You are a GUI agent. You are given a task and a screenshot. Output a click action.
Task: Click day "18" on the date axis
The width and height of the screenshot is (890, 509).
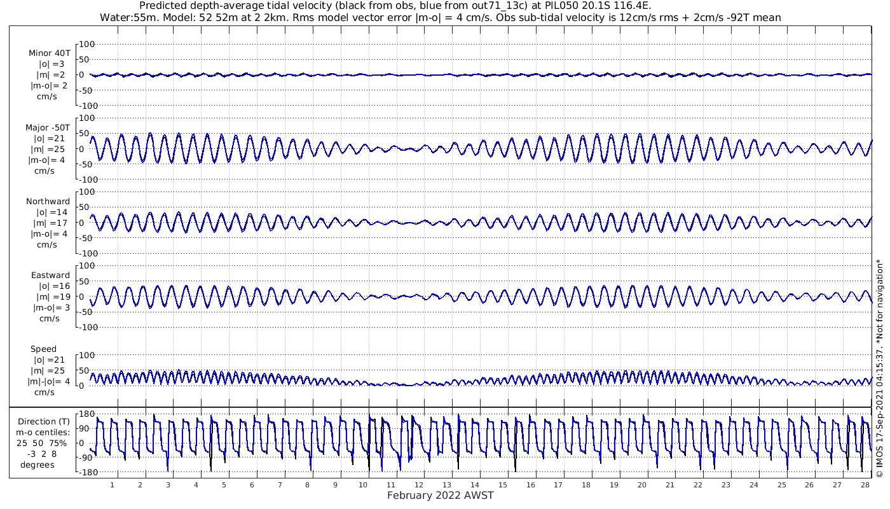(586, 485)
